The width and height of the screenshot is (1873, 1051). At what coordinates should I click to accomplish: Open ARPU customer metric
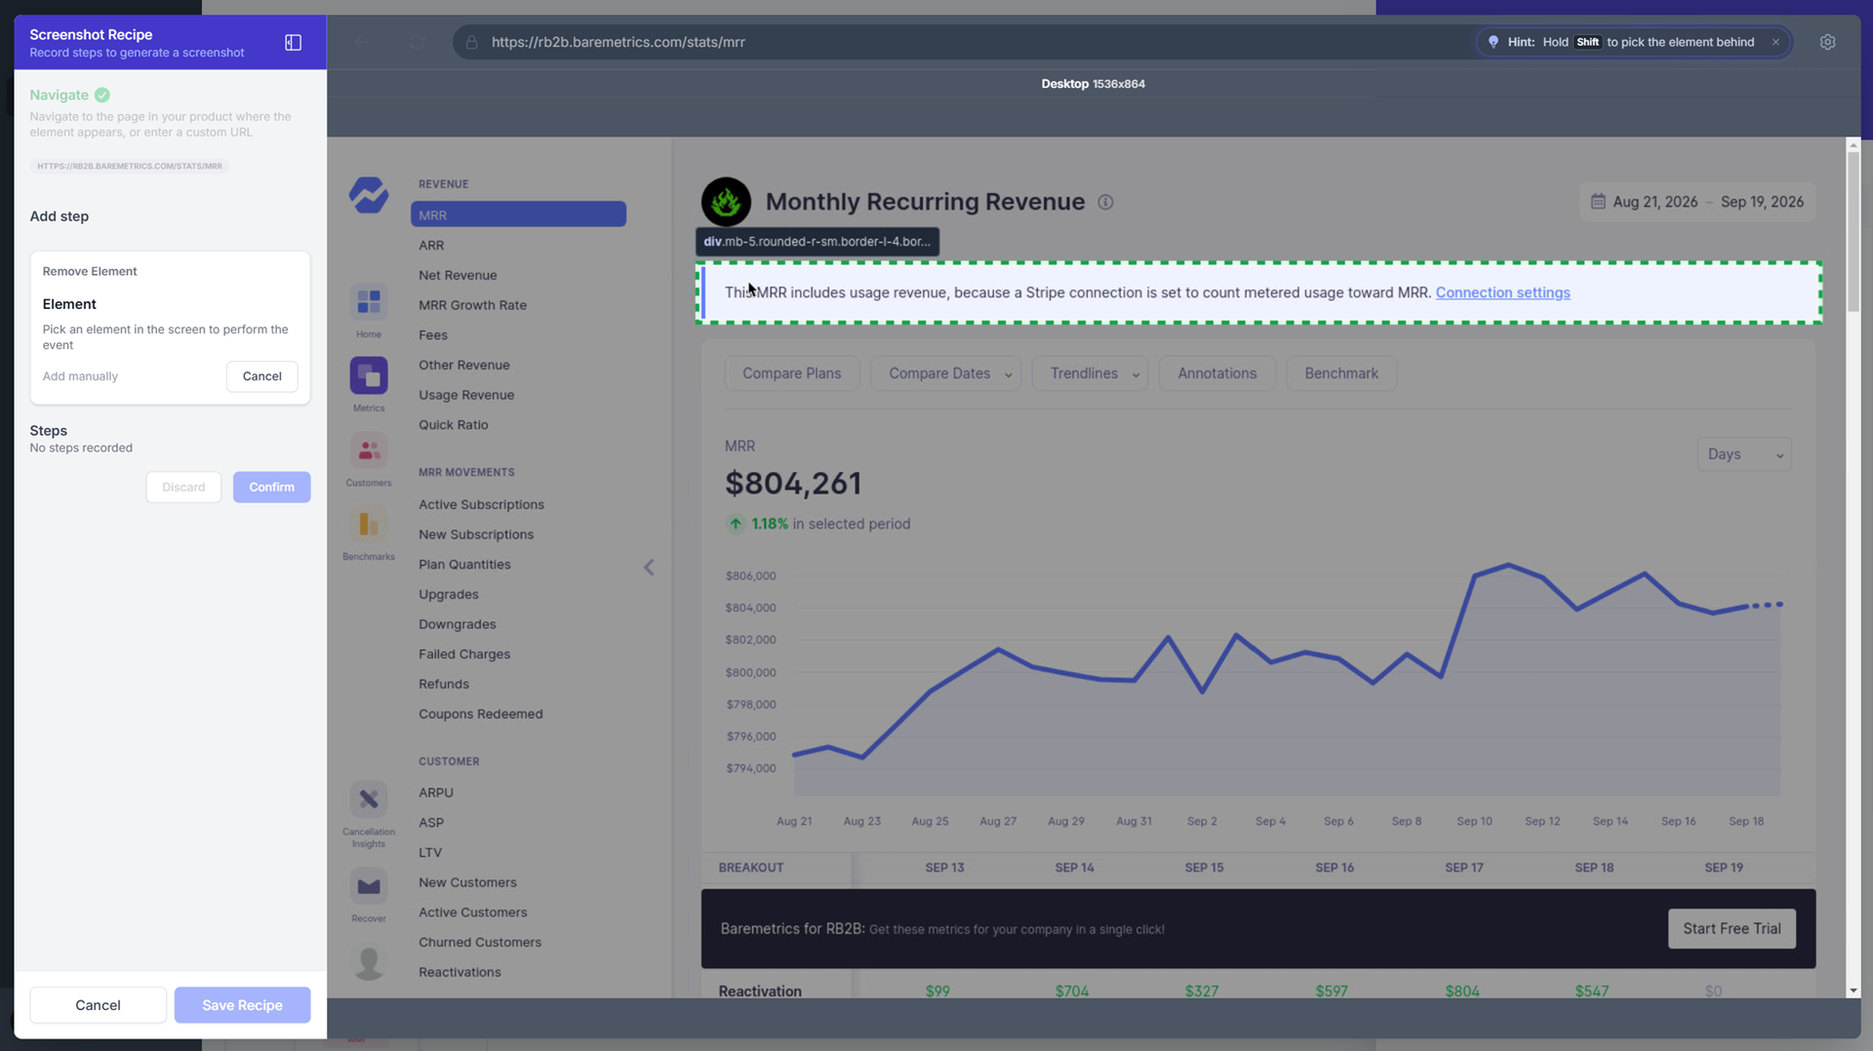click(x=436, y=793)
